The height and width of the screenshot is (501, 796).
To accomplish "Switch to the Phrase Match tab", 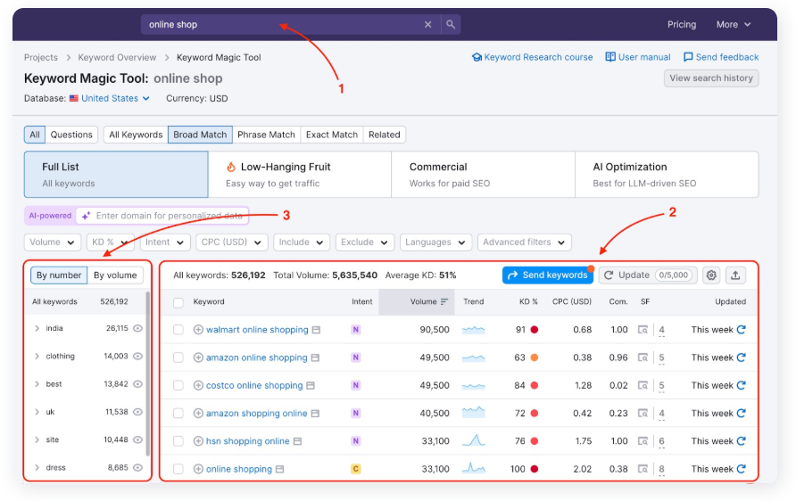I will pos(266,135).
